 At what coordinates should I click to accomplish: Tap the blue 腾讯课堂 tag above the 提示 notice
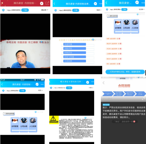pyautogui.click(x=106, y=105)
